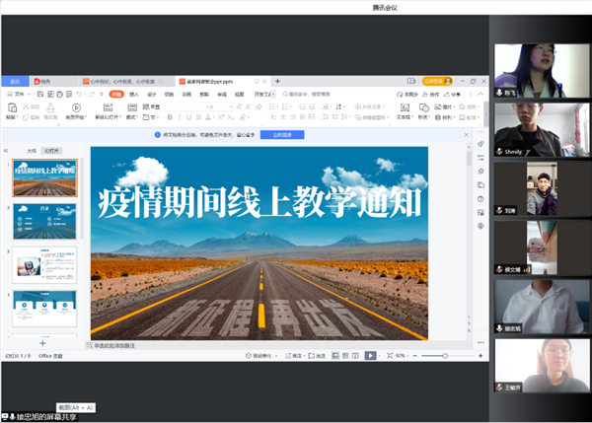
Task: Insert a Text Box using the ribbon icon
Action: [405, 108]
